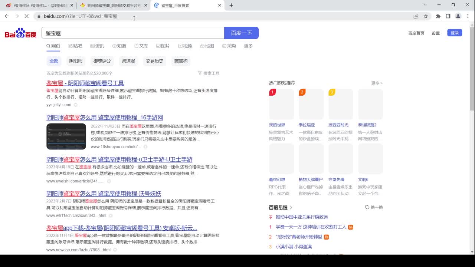
Task: Click icon next to www.uweishi.com URL
Action: click(109, 181)
